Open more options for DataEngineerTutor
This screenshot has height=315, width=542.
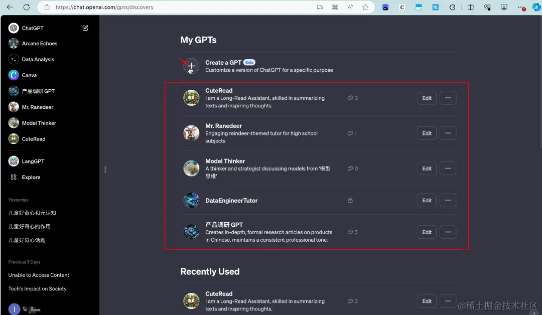(x=448, y=200)
